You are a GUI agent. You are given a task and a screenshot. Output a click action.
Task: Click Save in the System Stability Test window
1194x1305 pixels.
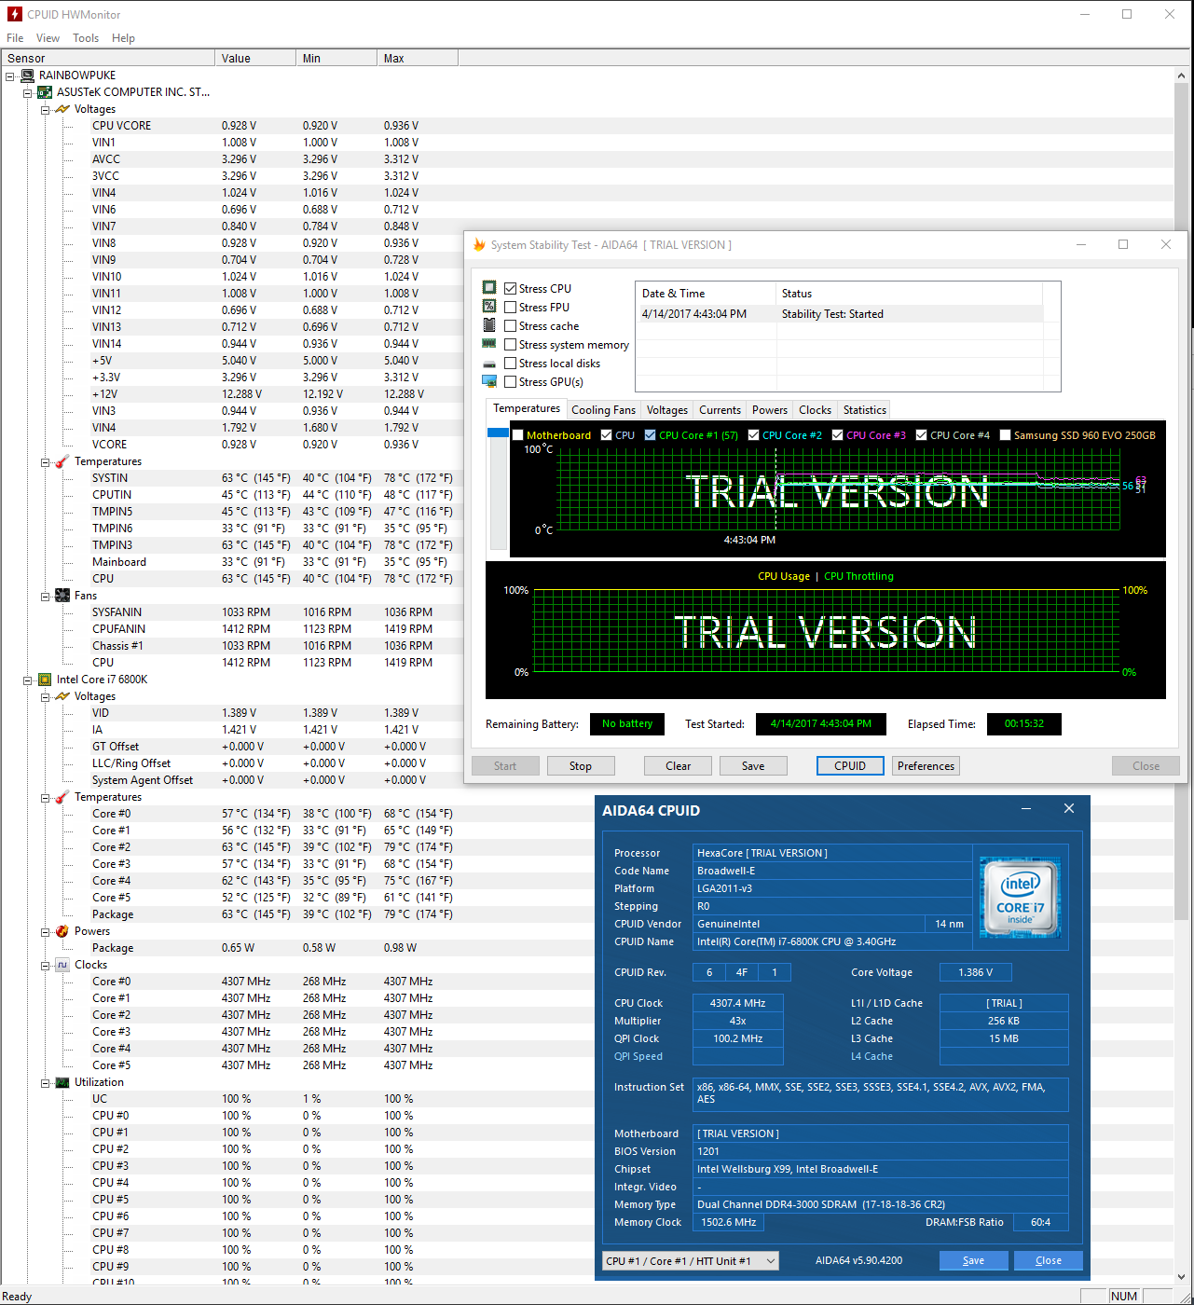(753, 766)
